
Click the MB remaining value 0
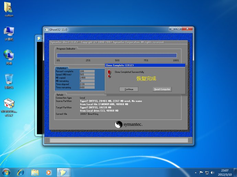click(87, 81)
